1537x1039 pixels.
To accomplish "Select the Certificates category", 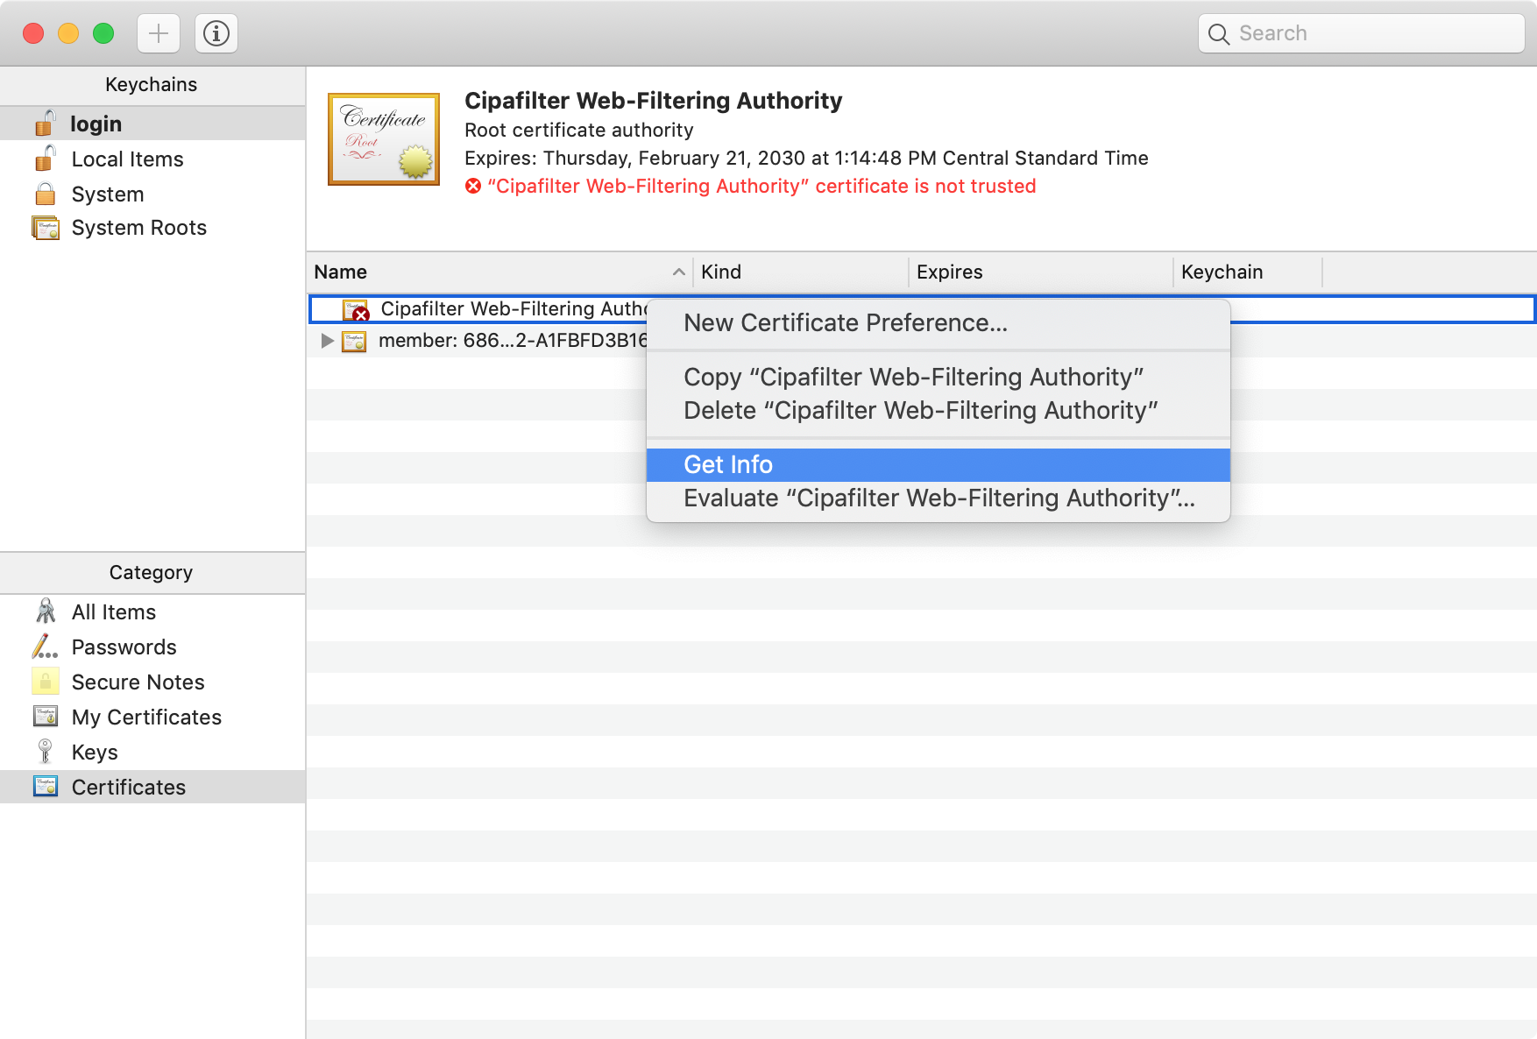I will click(x=128, y=787).
